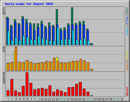
Task: Click the 'Daily usage for August 2026' title
Action: (29, 4)
